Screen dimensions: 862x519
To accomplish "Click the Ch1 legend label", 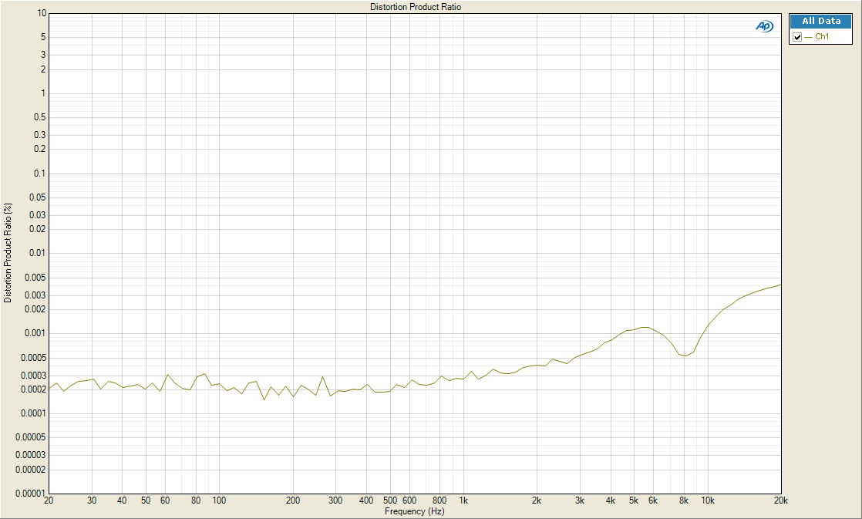I will point(822,37).
